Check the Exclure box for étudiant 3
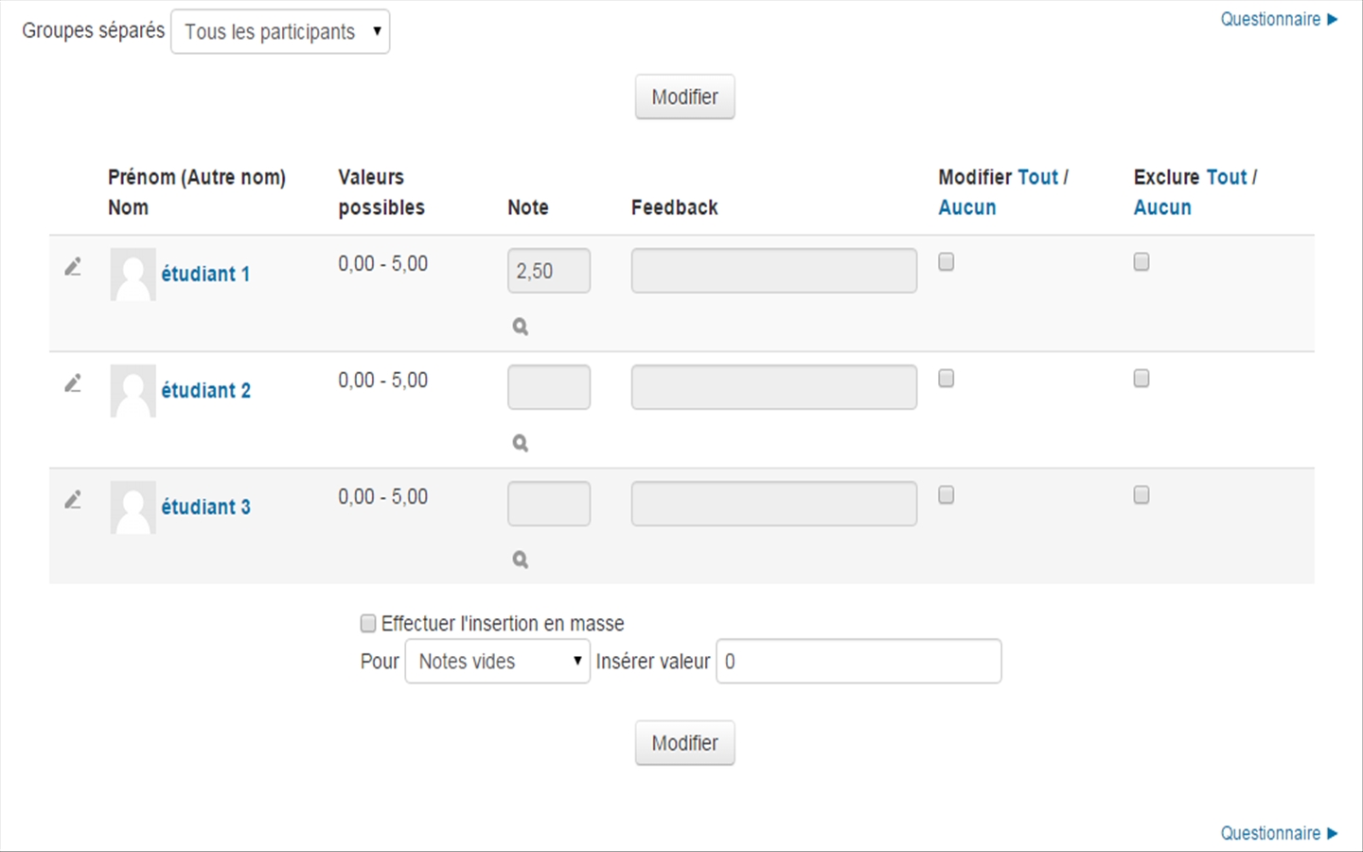This screenshot has width=1363, height=852. pyautogui.click(x=1142, y=495)
